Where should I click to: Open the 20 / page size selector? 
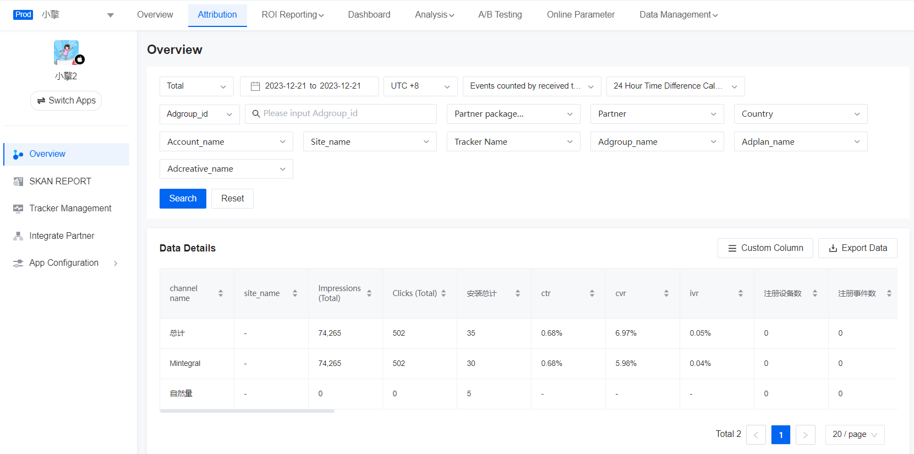tap(855, 435)
